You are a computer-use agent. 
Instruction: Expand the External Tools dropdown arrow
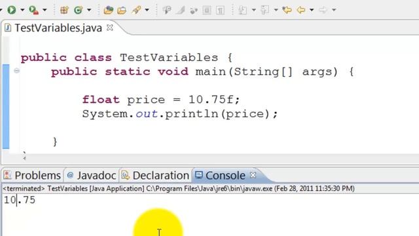pyautogui.click(x=45, y=10)
